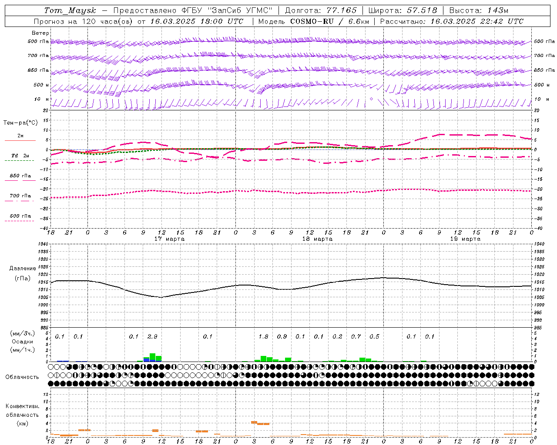Click the precipitation value "2.9"
Screen dimensions: 557x445
(x=152, y=337)
